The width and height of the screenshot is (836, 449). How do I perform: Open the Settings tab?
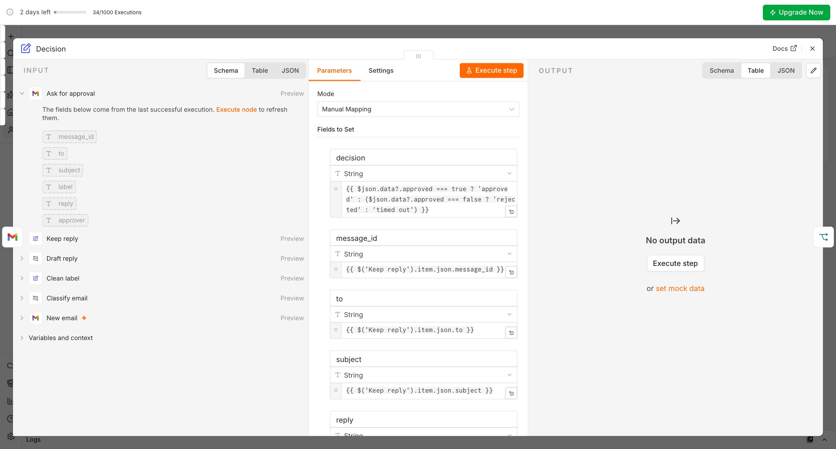point(381,70)
